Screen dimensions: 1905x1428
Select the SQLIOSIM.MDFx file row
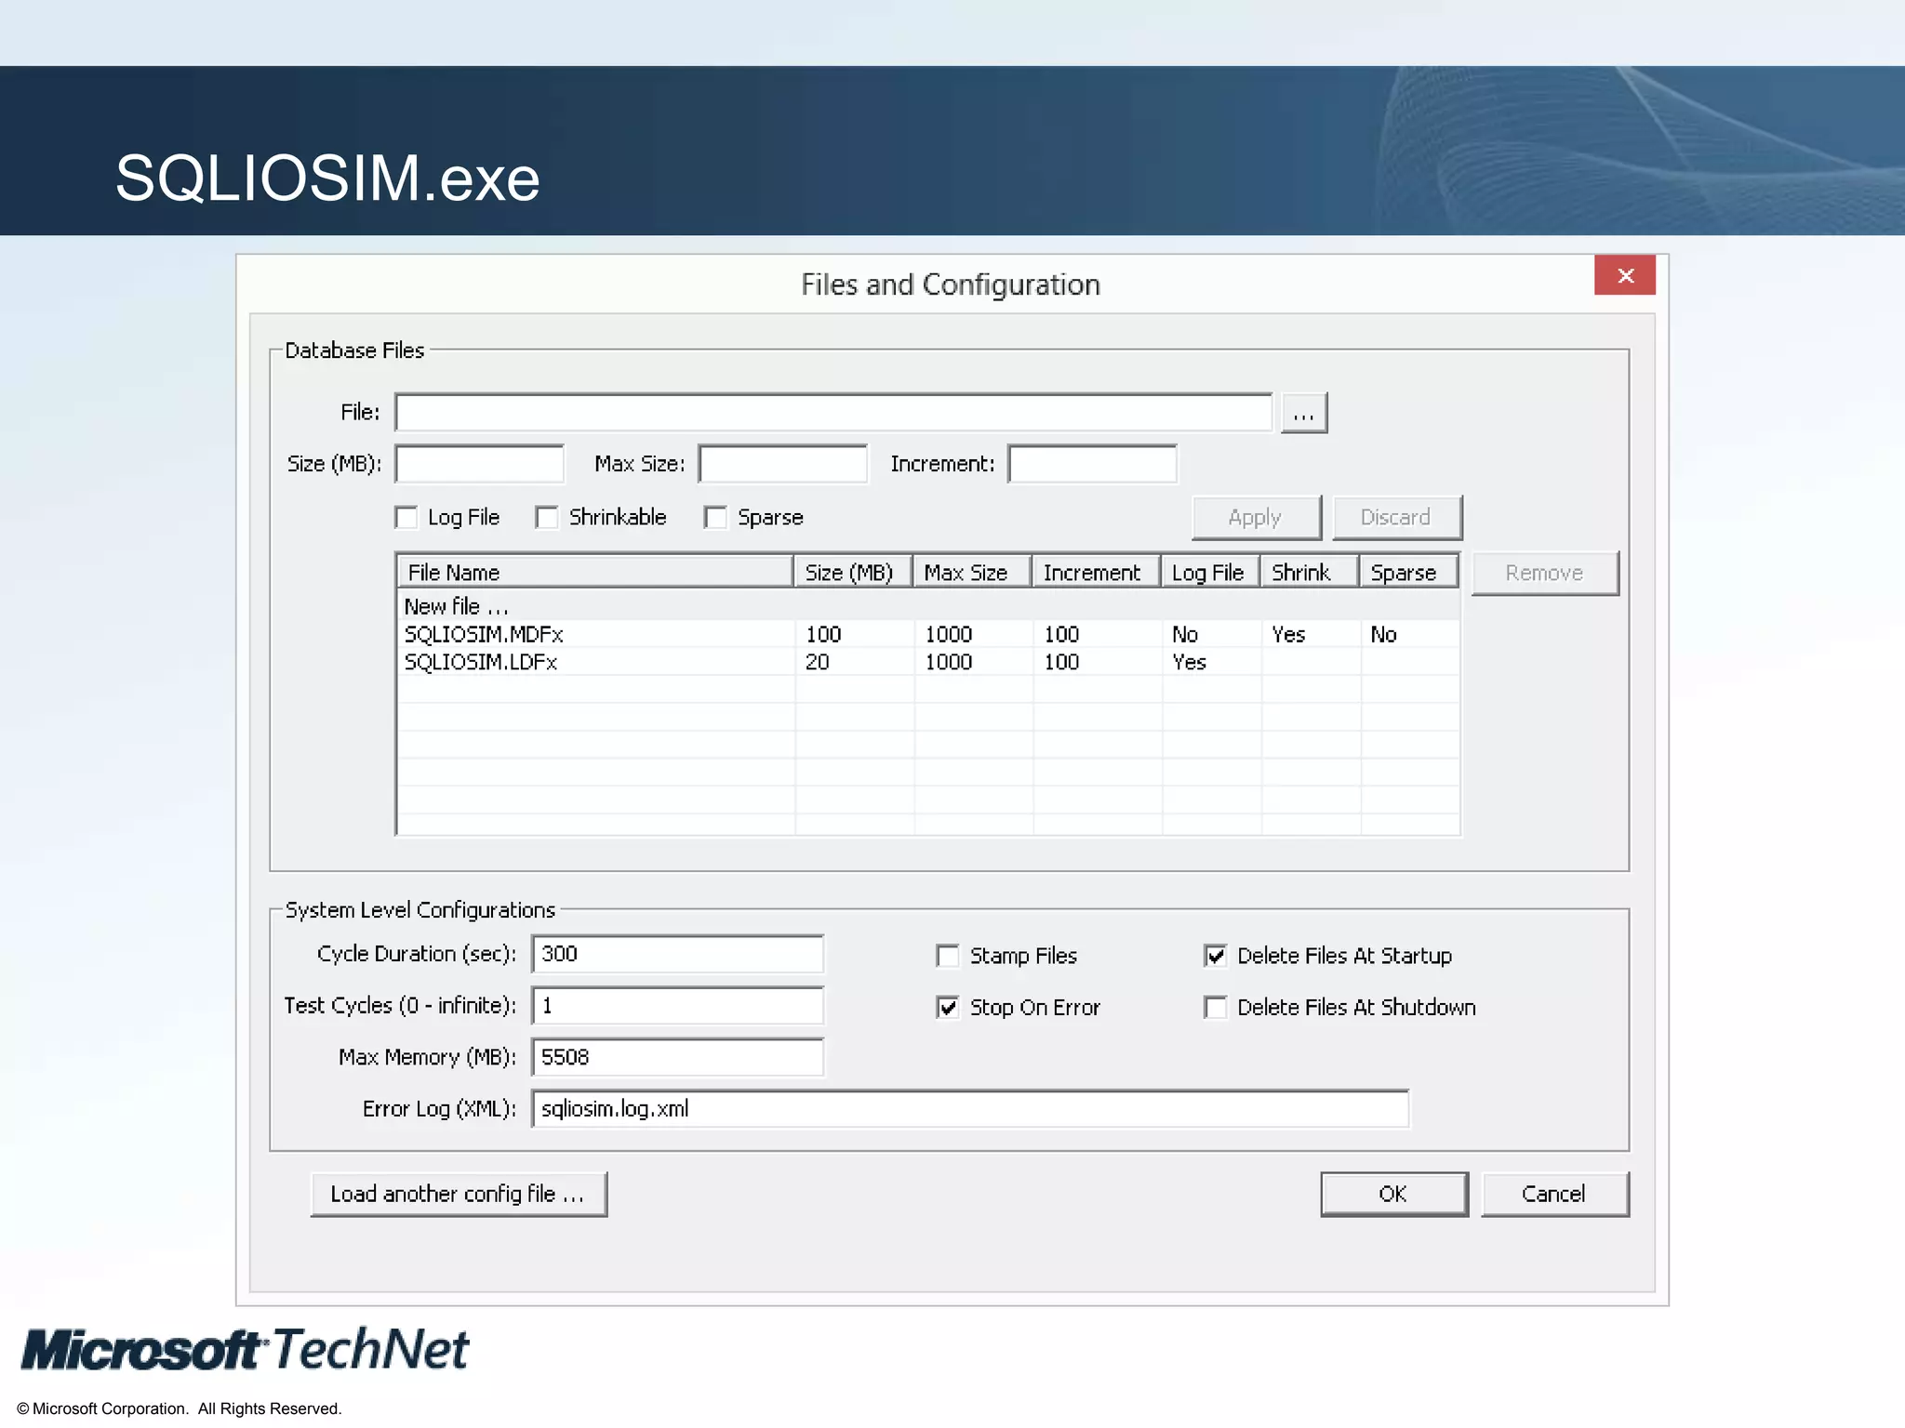point(928,634)
